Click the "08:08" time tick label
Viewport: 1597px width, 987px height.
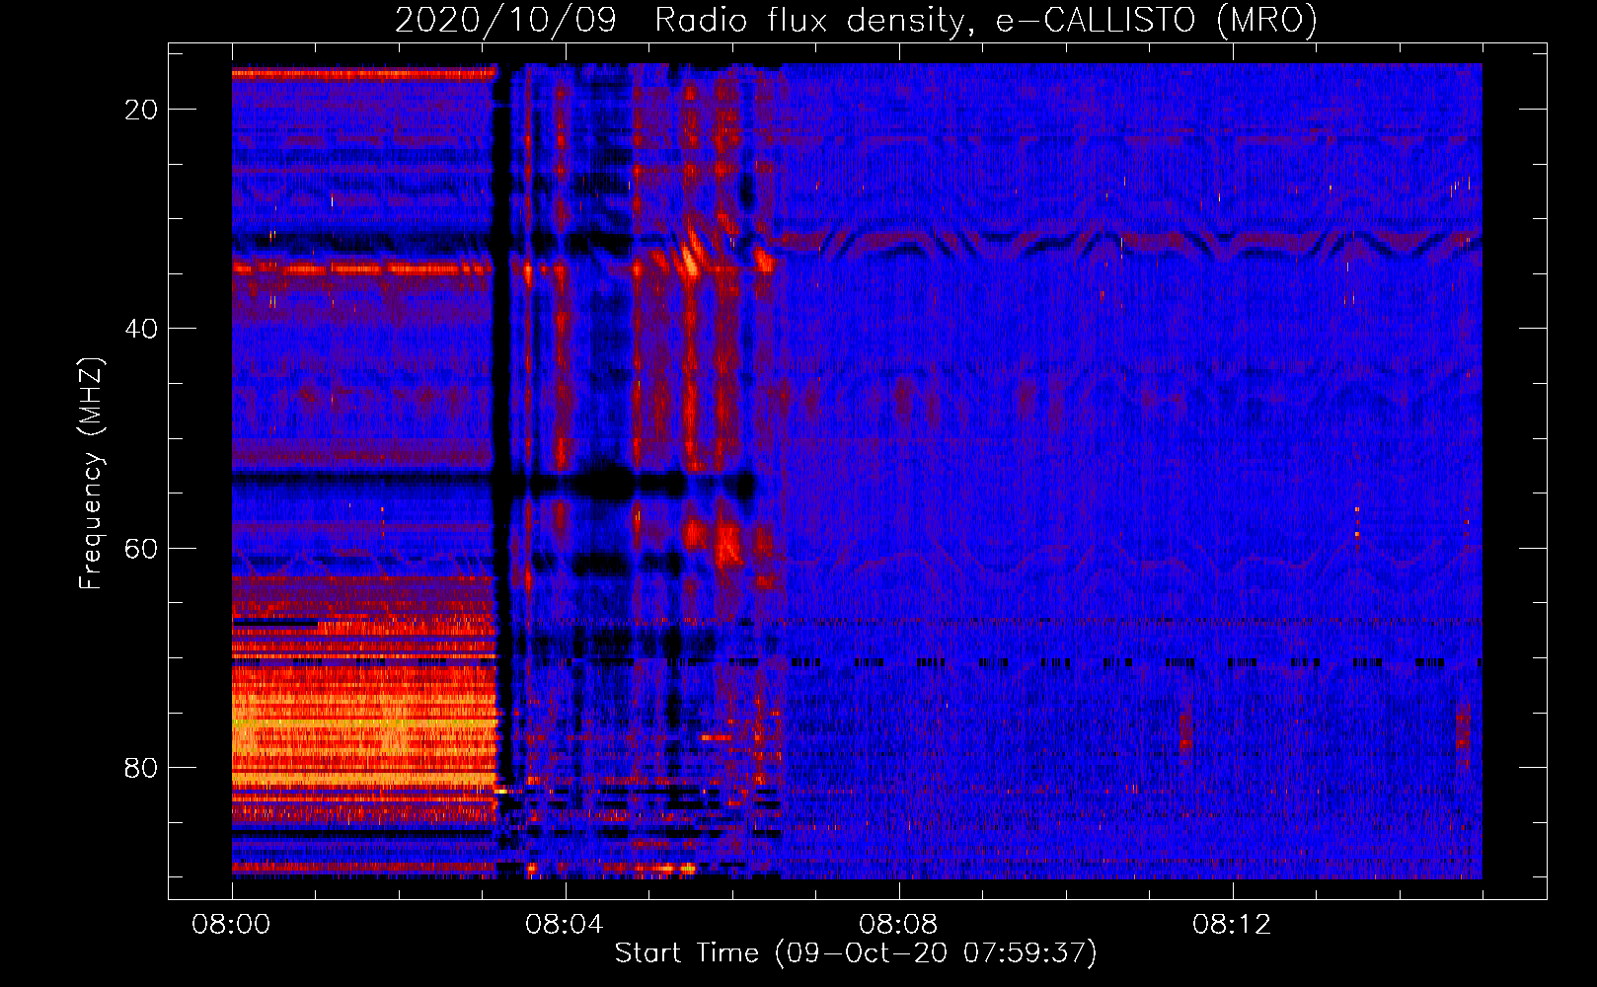click(x=898, y=925)
